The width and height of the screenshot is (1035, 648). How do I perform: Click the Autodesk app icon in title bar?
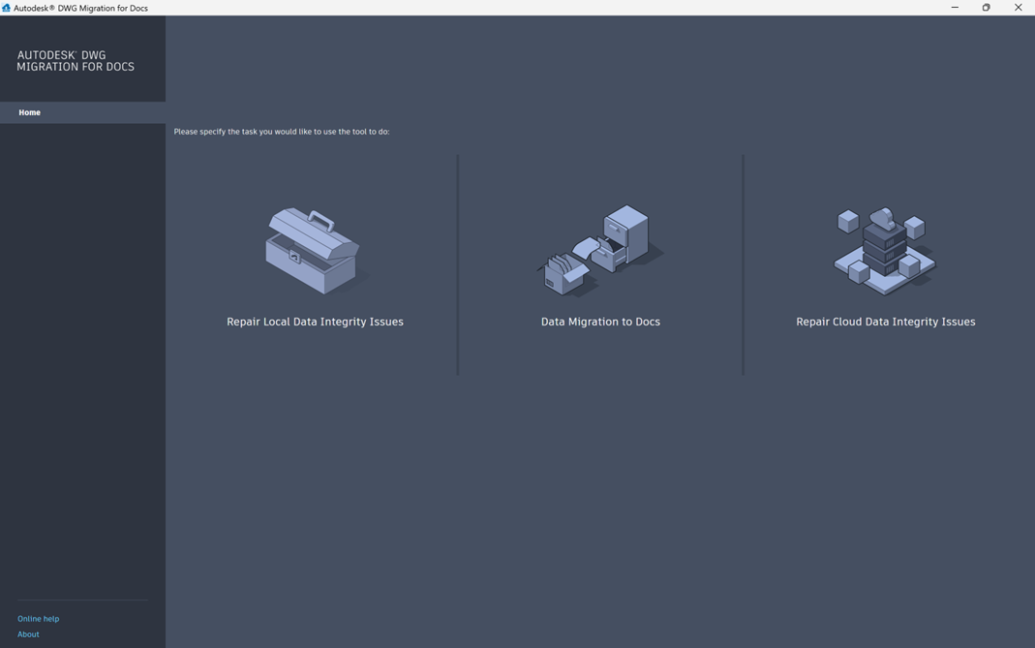point(6,8)
